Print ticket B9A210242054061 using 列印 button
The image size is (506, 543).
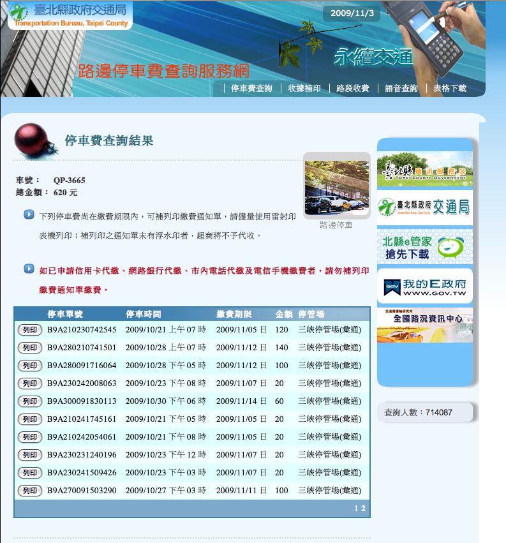click(x=30, y=437)
